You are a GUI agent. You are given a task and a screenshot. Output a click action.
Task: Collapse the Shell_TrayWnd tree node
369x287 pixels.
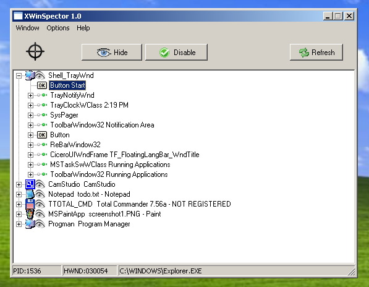click(19, 75)
